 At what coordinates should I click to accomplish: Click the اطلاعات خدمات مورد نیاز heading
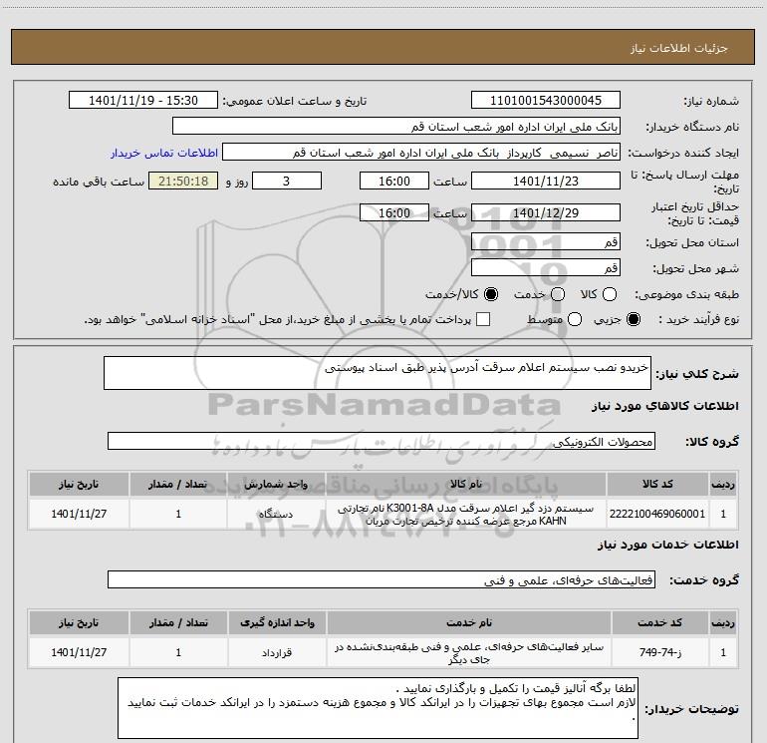click(x=667, y=545)
